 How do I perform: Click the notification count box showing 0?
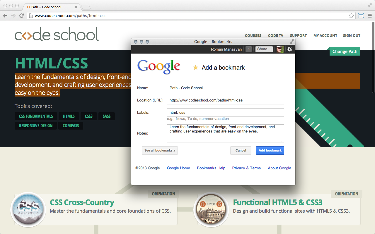[248, 49]
